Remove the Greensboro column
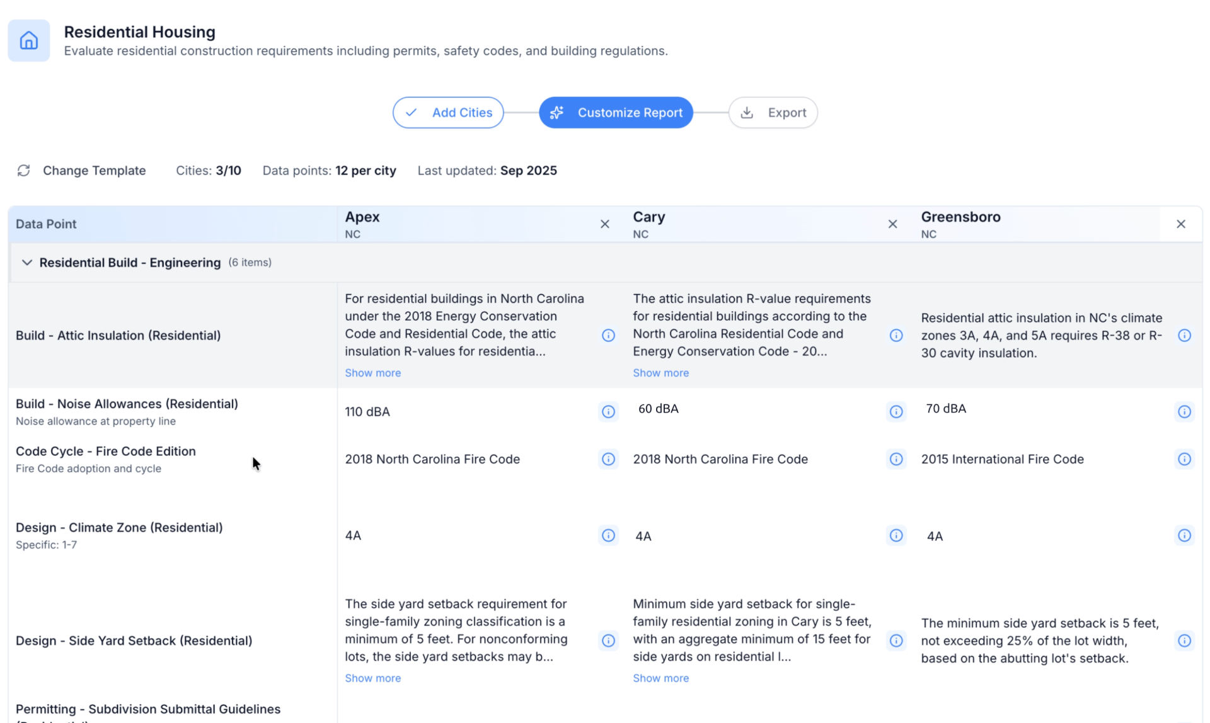Viewport: 1210px width, 723px height. point(1181,224)
